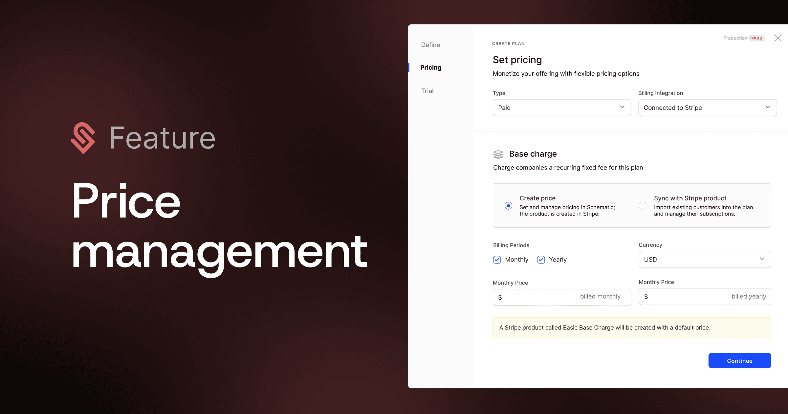Image resolution: width=788 pixels, height=414 pixels.
Task: Choose Sync with Stripe product radio
Action: click(643, 206)
